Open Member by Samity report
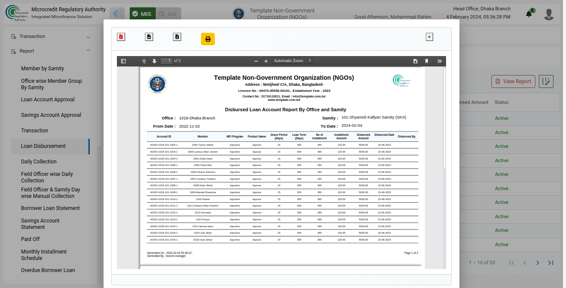Viewport: 566px width, 288px height. [x=42, y=69]
